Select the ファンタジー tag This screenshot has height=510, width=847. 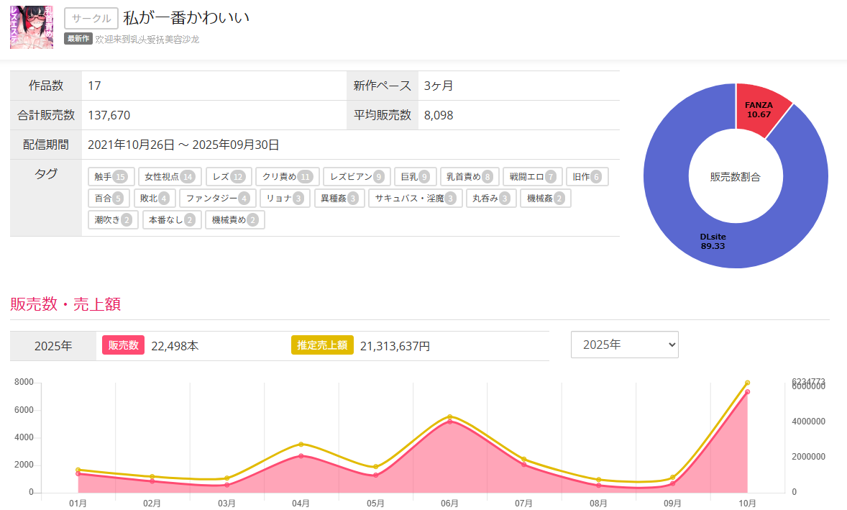pyautogui.click(x=217, y=199)
